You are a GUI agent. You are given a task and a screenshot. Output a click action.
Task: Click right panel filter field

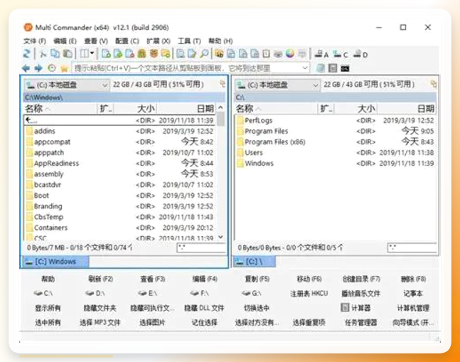pyautogui.click(x=412, y=247)
